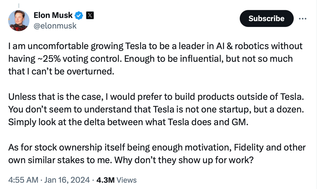Screen dimensions: 317x189
Task: Open the 4:55 AM timestamp link
Action: 23,180
